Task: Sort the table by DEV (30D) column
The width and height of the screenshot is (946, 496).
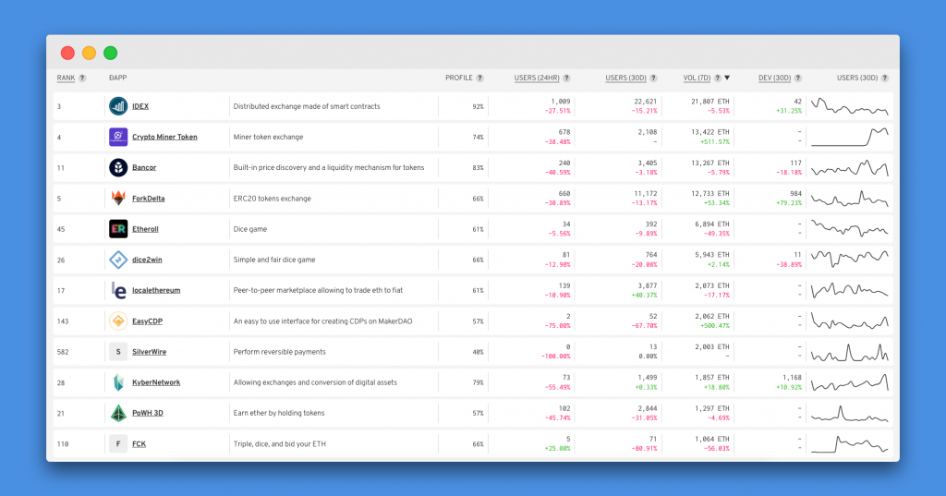Action: [x=775, y=78]
